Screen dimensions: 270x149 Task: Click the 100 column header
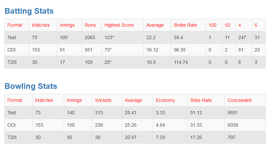click(x=212, y=25)
